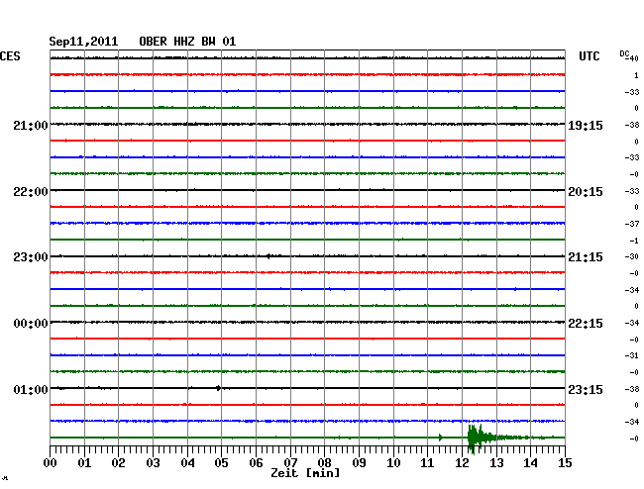Click the arrow marker before minute 12
This screenshot has height=489, width=644.
tap(441, 438)
